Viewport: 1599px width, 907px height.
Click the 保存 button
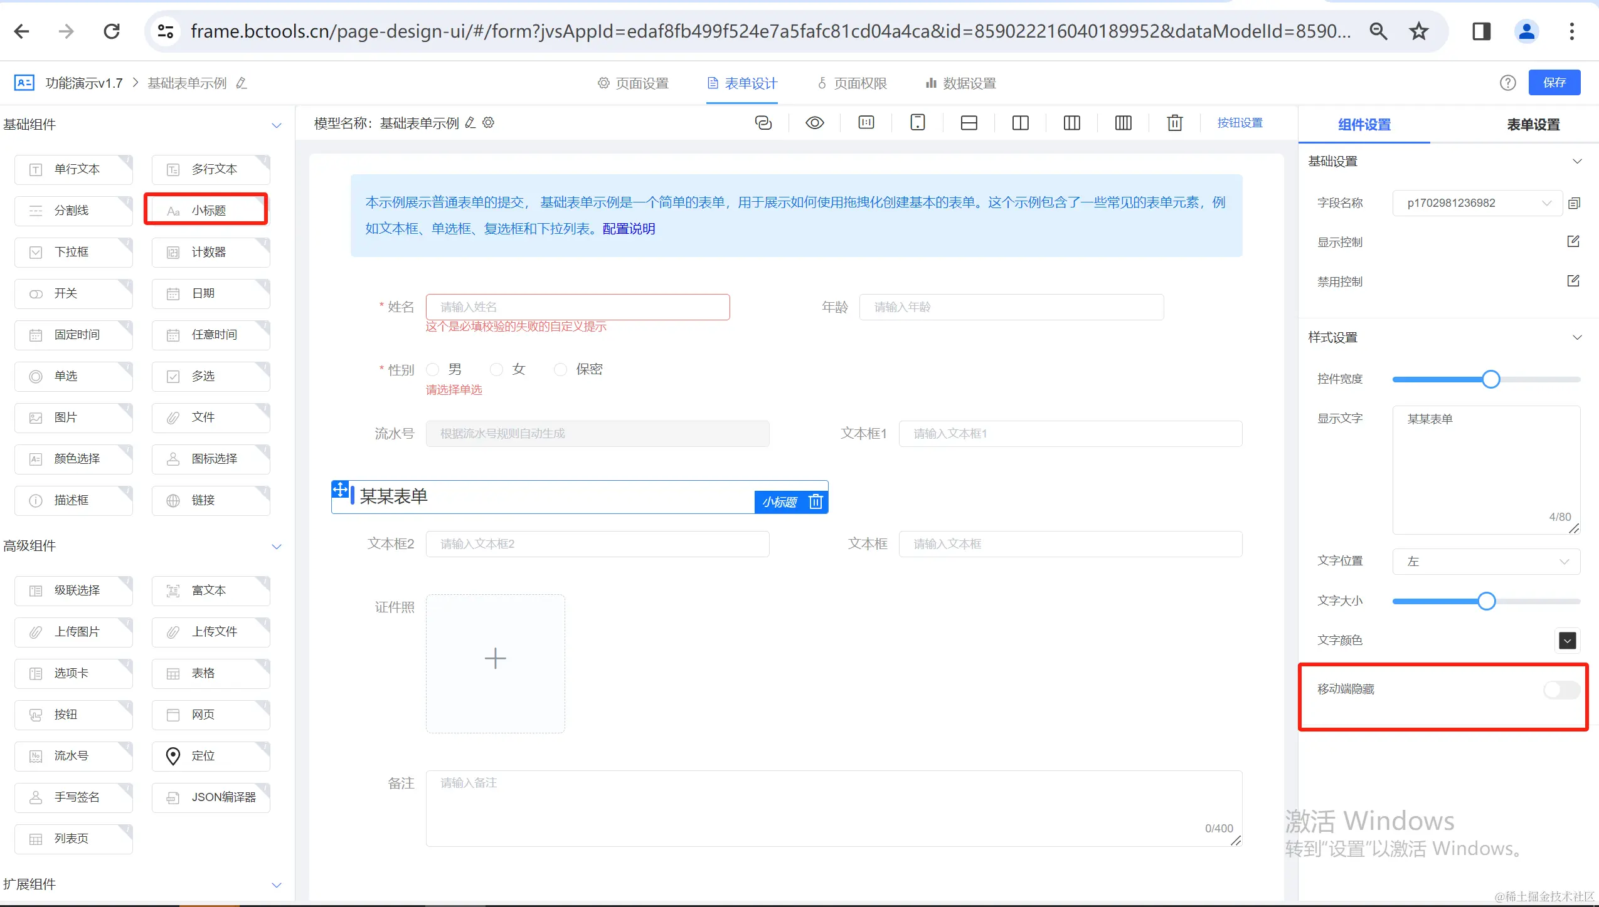click(1554, 83)
